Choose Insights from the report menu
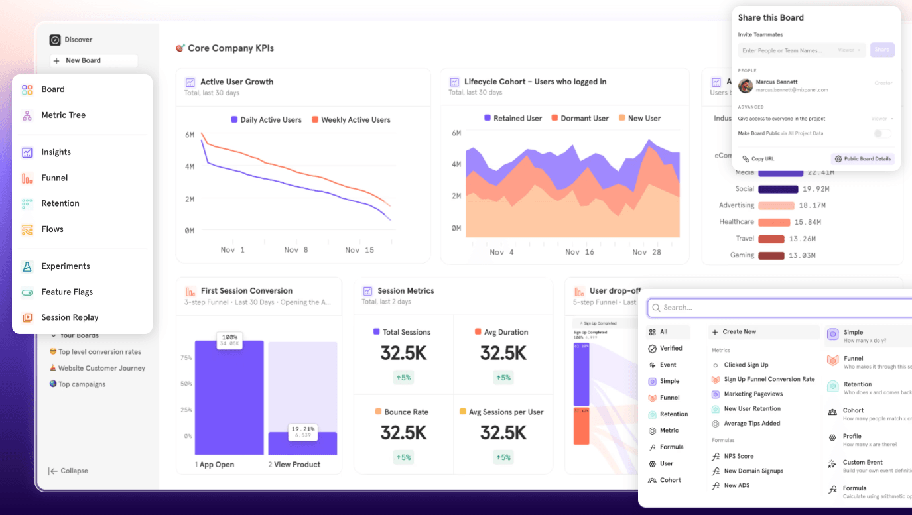 56,152
